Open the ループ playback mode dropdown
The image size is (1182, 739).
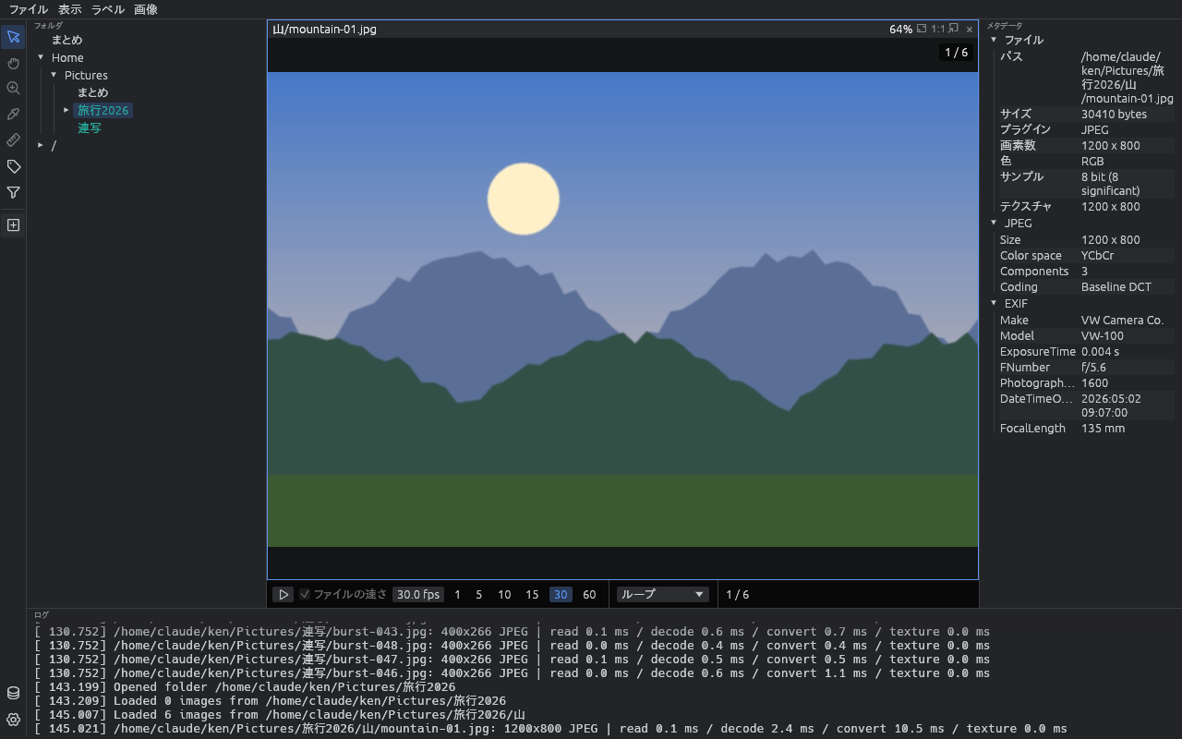pos(663,595)
